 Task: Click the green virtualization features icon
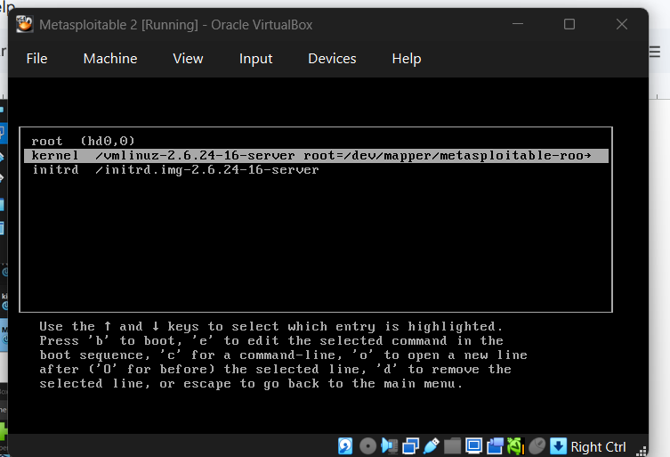tap(515, 446)
